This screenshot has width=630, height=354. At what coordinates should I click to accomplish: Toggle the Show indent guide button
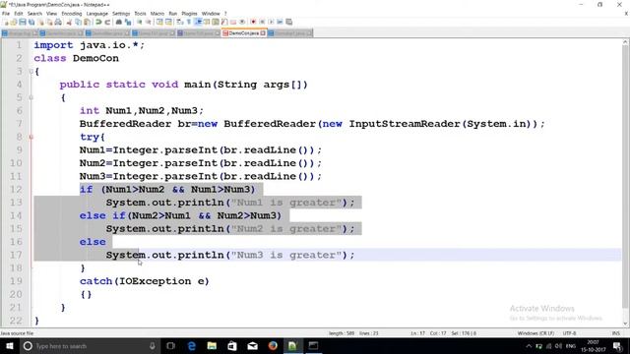[x=198, y=22]
